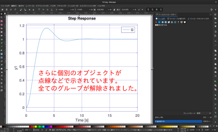Select nonzero fill rule button

pyautogui.click(x=185, y=22)
